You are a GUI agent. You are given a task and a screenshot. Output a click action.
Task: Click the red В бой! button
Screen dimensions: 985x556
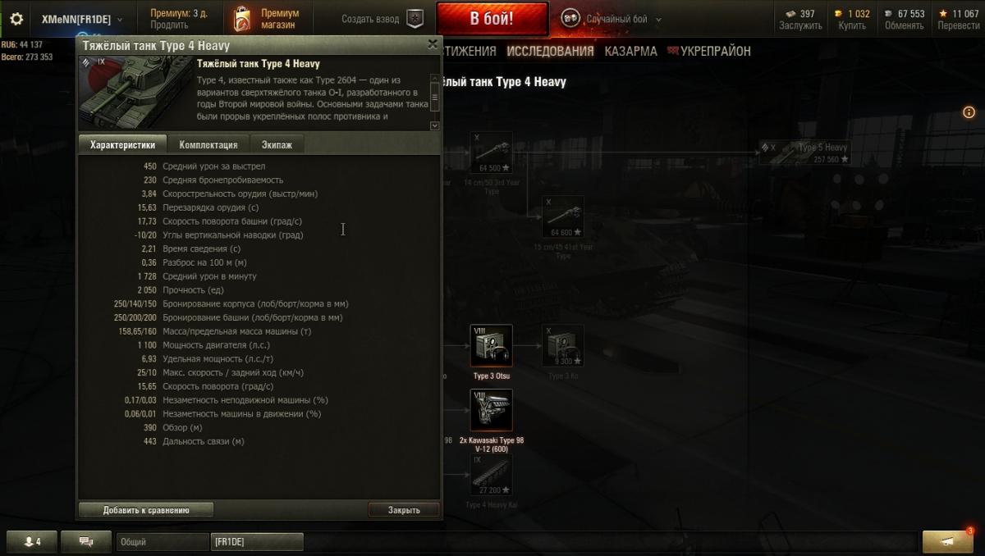(492, 19)
